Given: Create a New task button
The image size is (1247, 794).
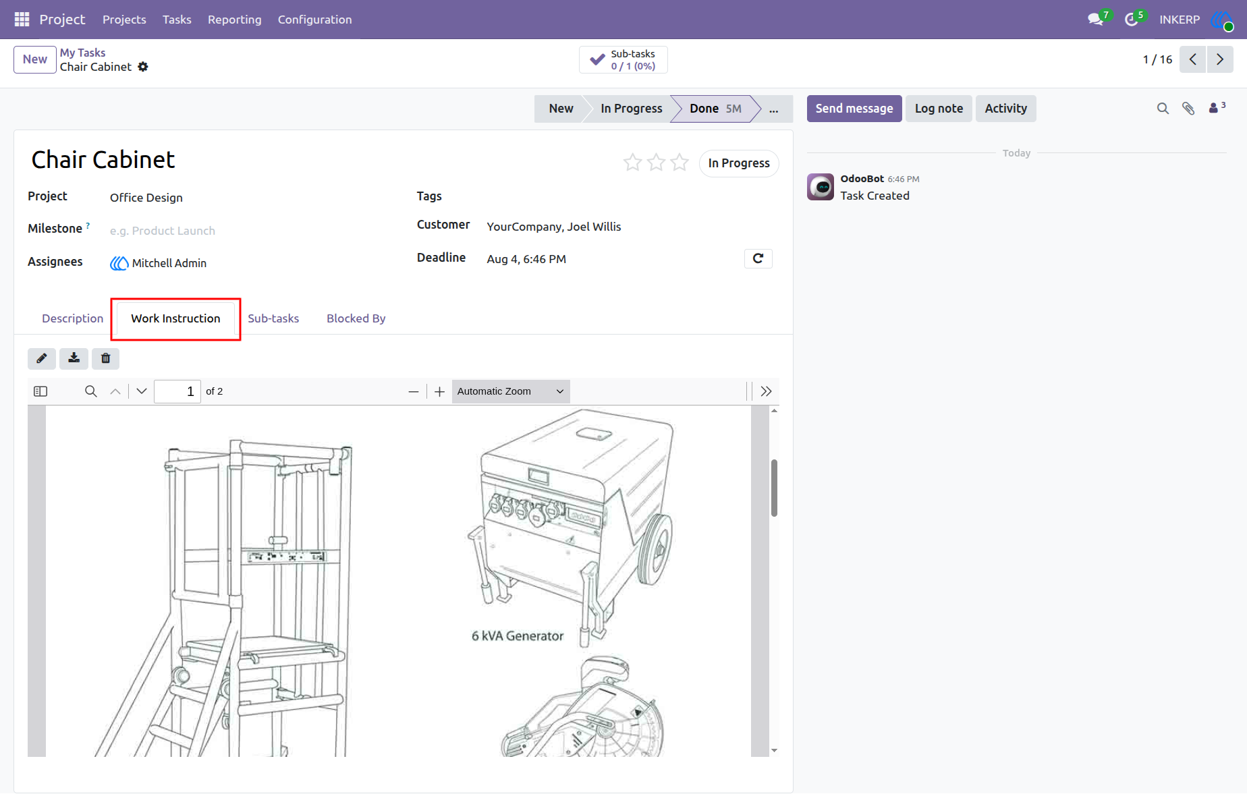Looking at the screenshot, I should click(35, 59).
